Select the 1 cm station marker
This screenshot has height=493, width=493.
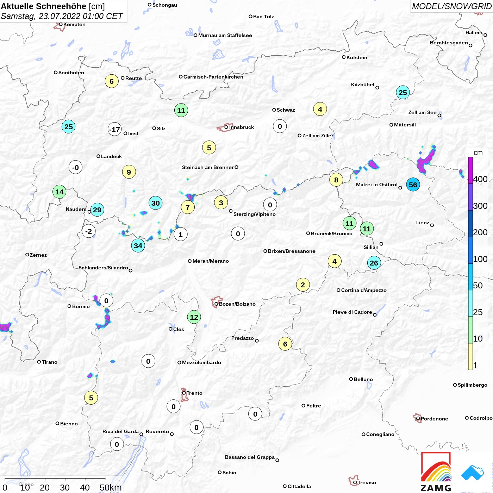click(x=181, y=235)
